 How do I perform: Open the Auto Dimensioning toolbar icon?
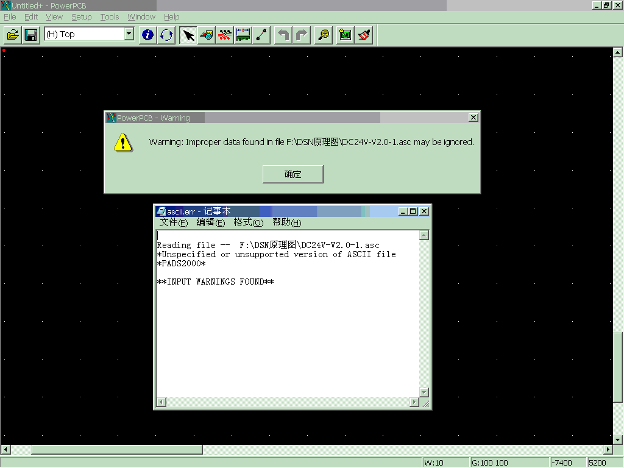click(x=243, y=35)
